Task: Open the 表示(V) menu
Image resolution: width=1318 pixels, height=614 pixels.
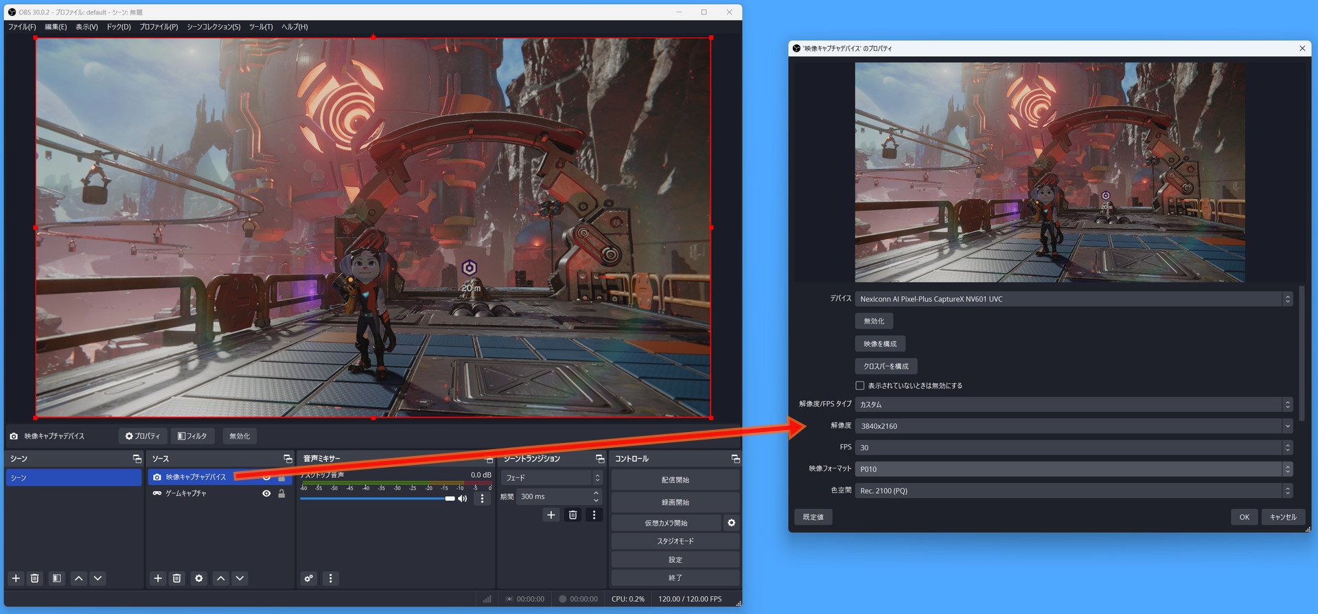Action: click(x=86, y=27)
